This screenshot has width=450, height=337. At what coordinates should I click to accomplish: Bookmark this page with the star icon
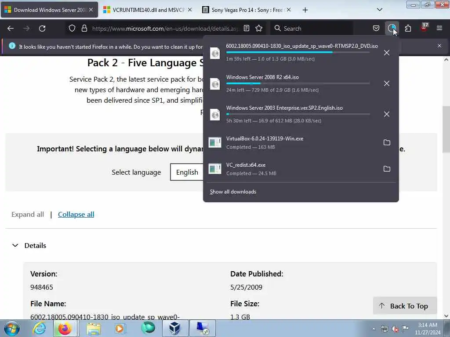click(x=259, y=28)
